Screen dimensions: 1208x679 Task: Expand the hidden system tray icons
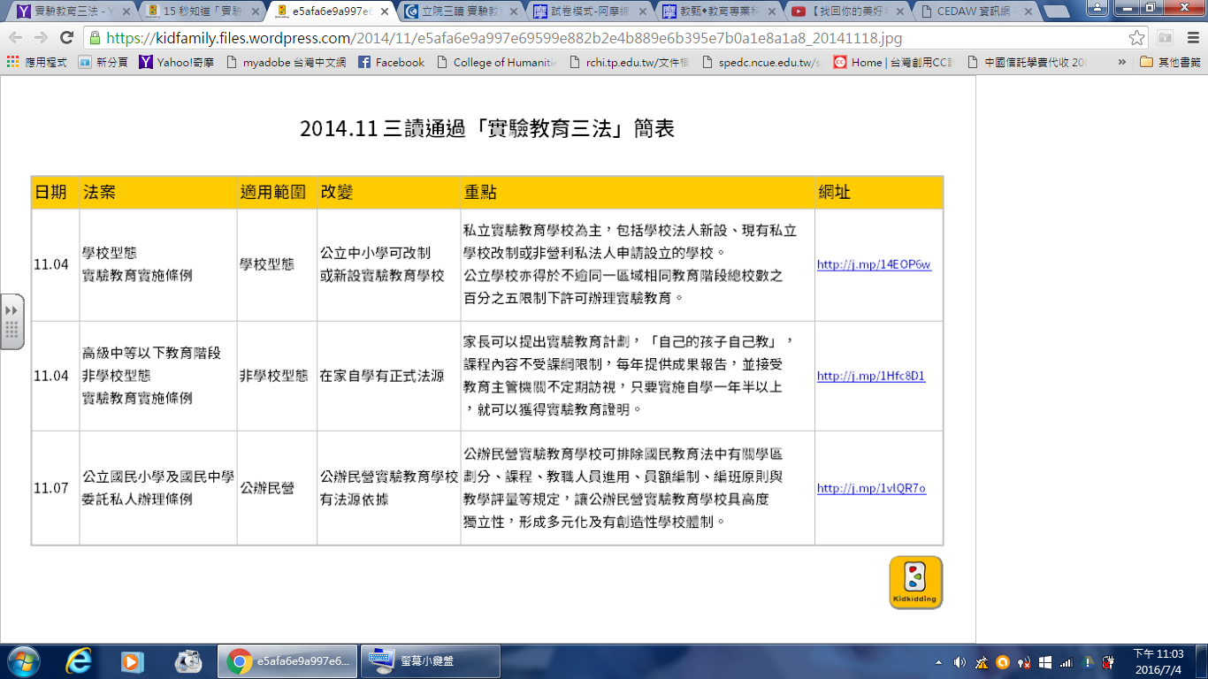[x=938, y=660]
